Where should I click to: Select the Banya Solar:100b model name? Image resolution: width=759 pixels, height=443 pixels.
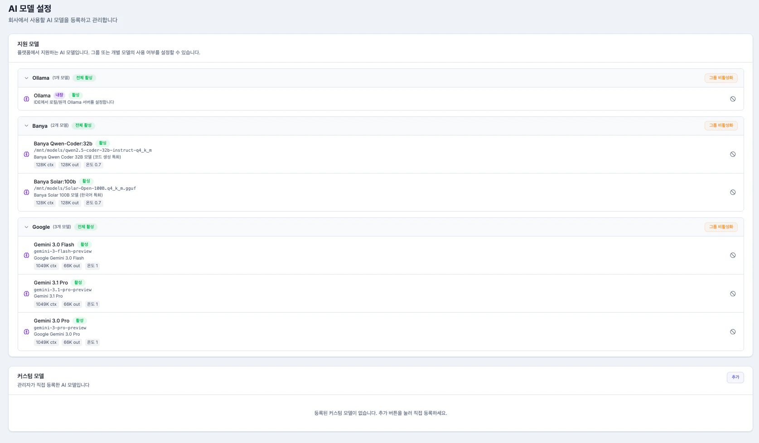point(55,182)
